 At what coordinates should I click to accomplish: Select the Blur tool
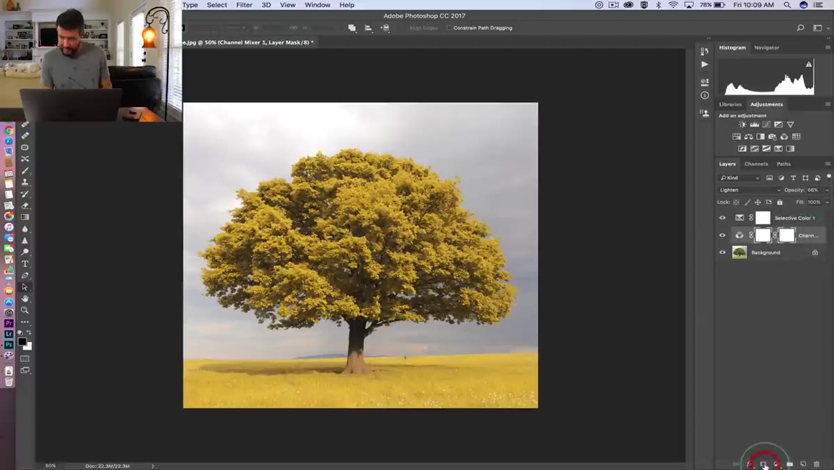tap(25, 229)
